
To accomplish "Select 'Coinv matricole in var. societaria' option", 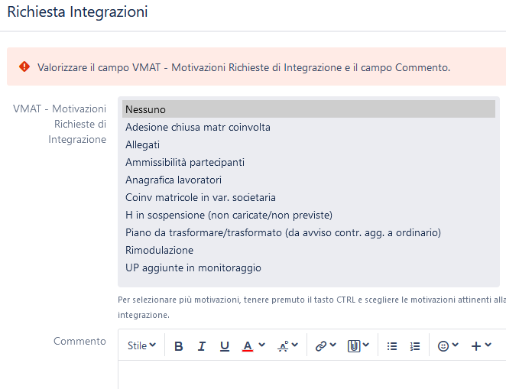I will click(x=309, y=197).
